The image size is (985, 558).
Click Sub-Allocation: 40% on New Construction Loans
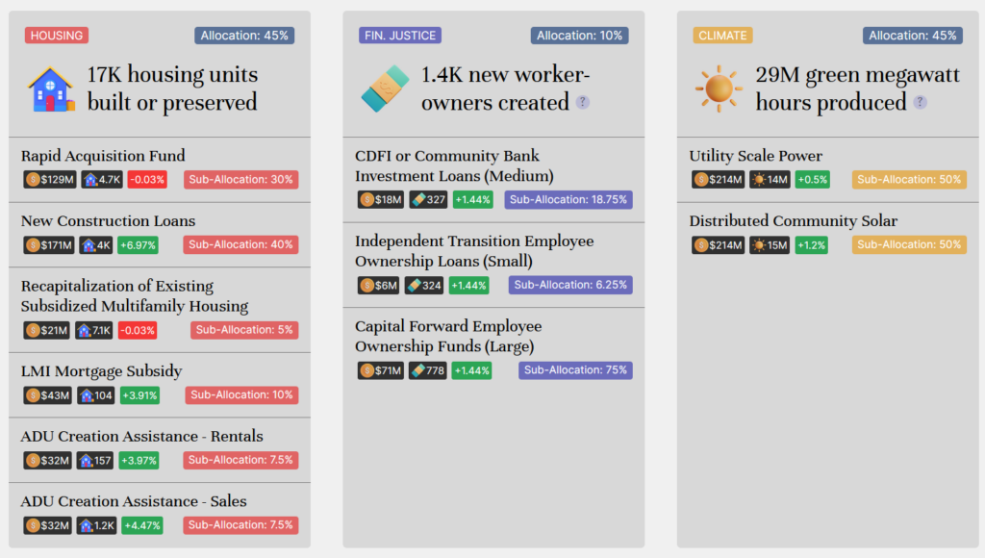[x=241, y=244]
